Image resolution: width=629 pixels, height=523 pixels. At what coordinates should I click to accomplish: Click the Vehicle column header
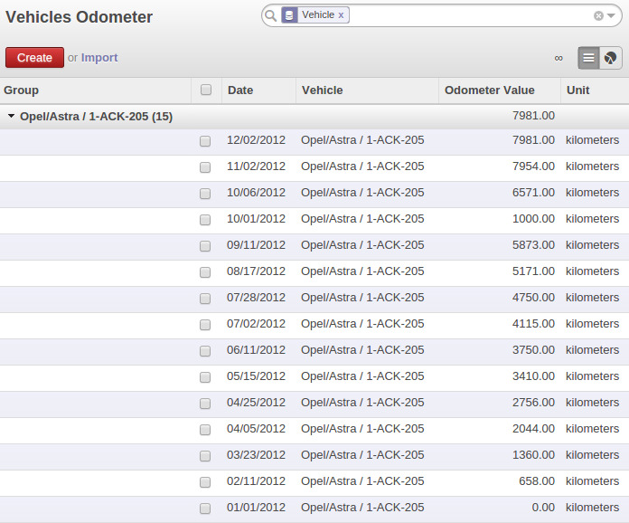(322, 90)
